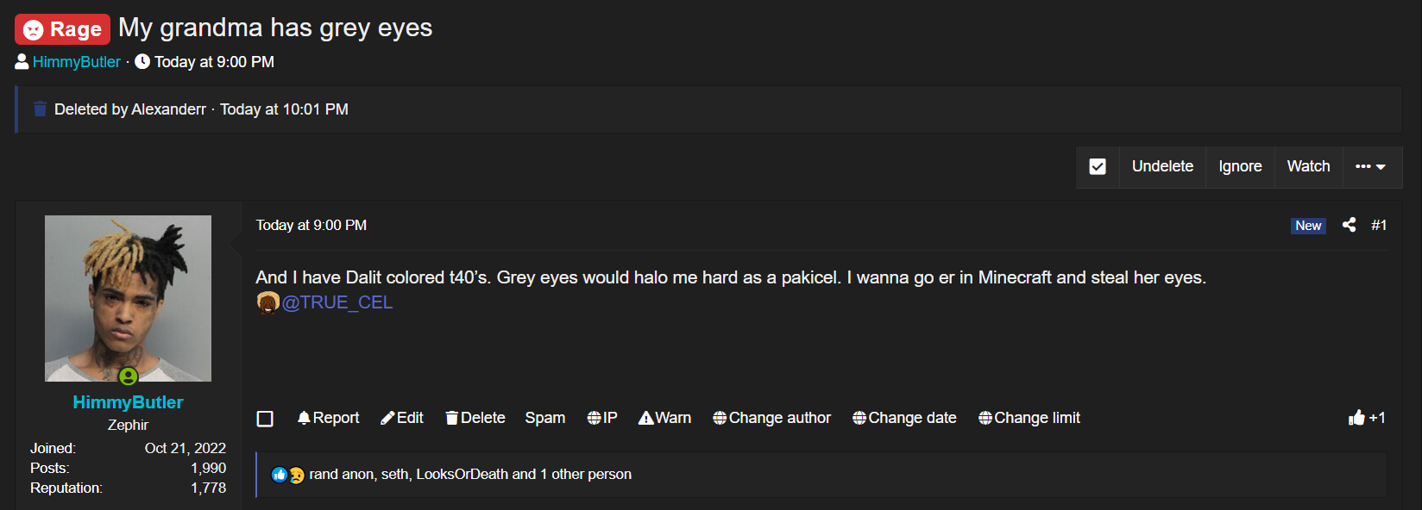Click the Watch thread button
This screenshot has height=510, width=1422.
pyautogui.click(x=1308, y=166)
